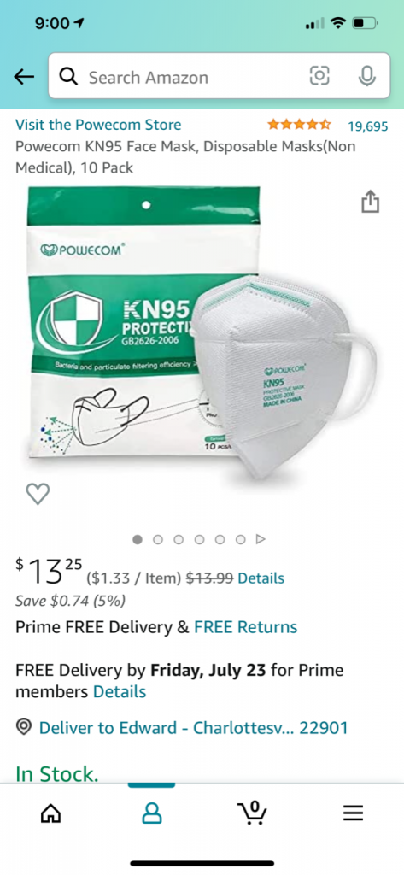Viewport: 404px width, 875px height.
Task: Open price Details link beside $13.99
Action: pos(261,578)
